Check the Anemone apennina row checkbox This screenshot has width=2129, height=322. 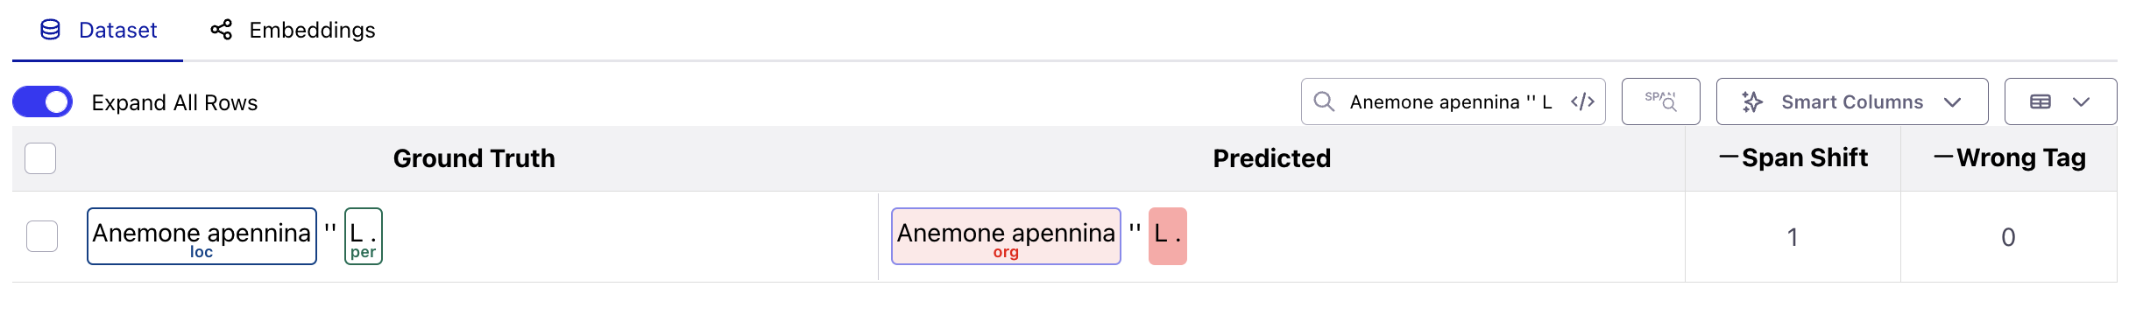42,236
